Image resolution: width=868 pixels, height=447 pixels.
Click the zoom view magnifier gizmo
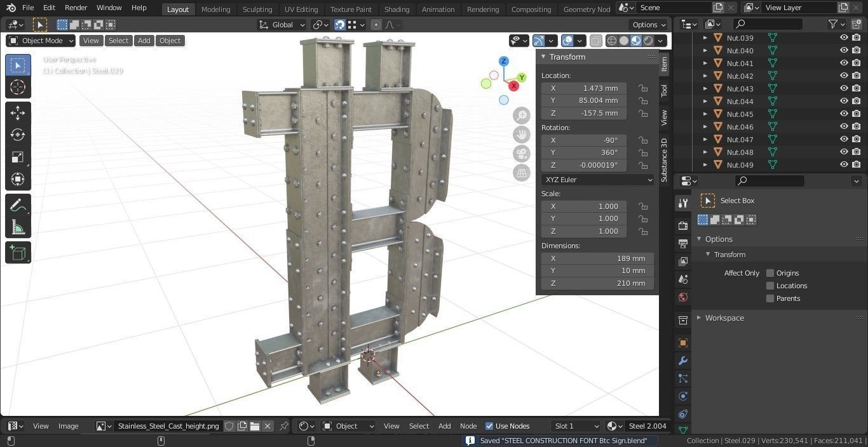pyautogui.click(x=522, y=115)
